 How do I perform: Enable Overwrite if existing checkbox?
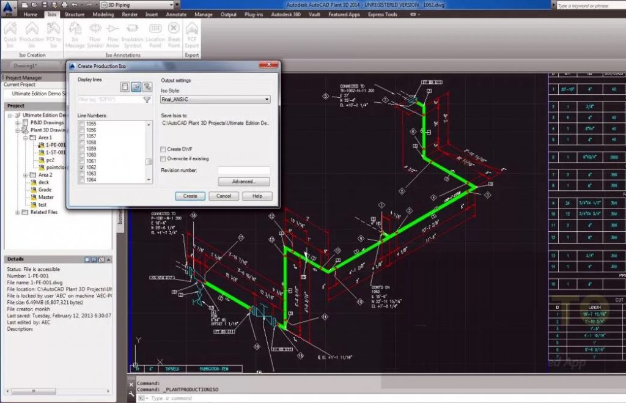point(163,158)
